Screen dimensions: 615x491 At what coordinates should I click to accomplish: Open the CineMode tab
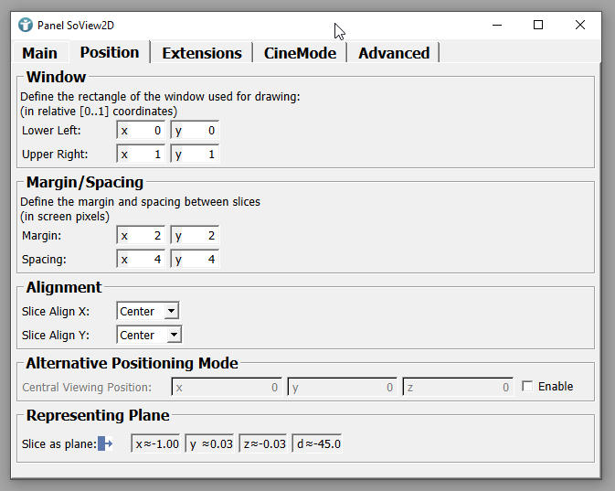point(300,53)
